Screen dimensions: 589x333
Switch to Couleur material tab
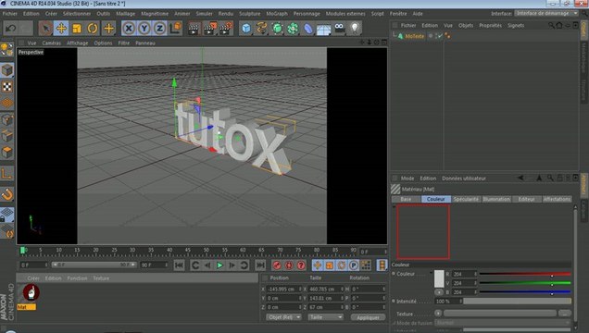point(436,199)
